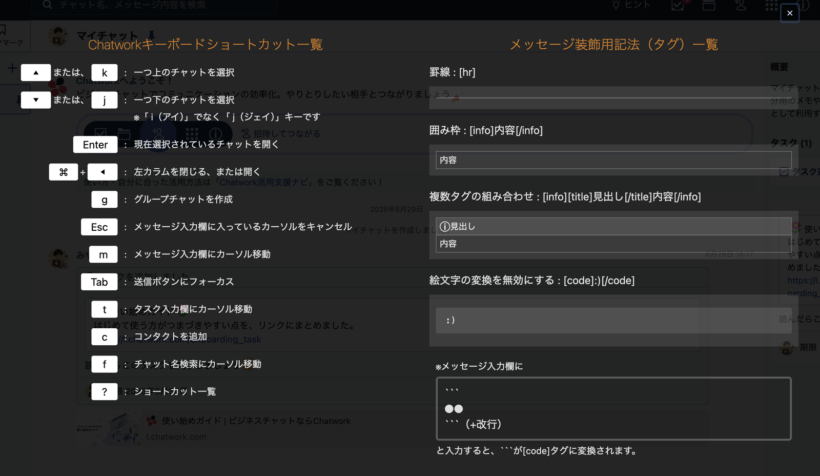Click the down arrow key cap
Viewport: 820px width, 476px height.
[36, 100]
